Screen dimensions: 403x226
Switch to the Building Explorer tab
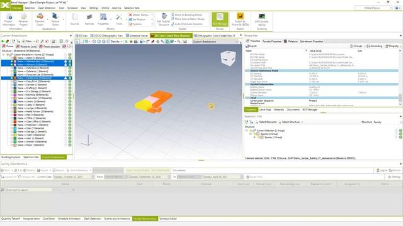pyautogui.click(x=11, y=157)
